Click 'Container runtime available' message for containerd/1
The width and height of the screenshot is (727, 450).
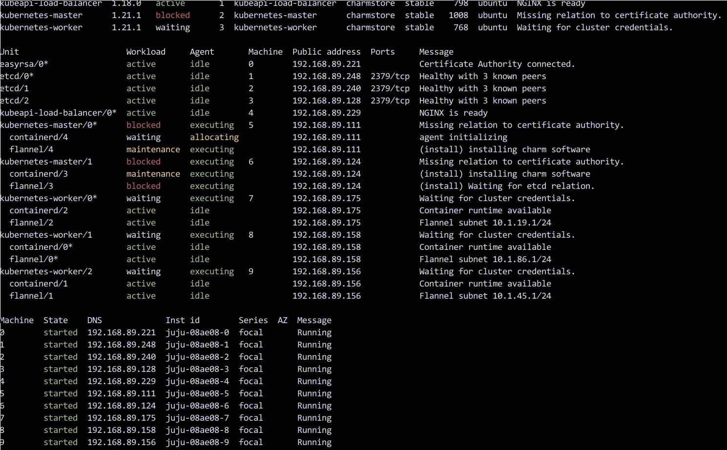coord(485,284)
